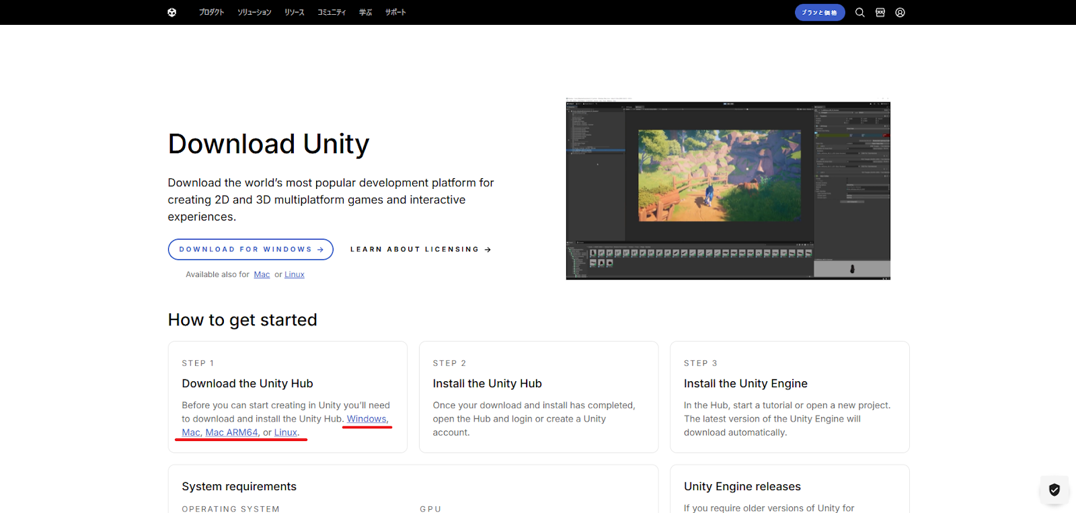Click the Unity Editor screenshot image

click(x=728, y=190)
